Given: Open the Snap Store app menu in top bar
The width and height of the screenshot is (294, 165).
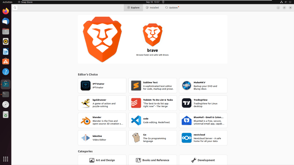Looking at the screenshot, I should point(25,2).
